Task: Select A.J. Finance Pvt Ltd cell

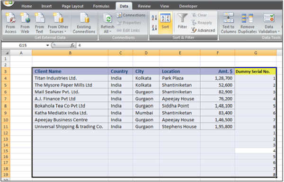Action: tap(70, 99)
